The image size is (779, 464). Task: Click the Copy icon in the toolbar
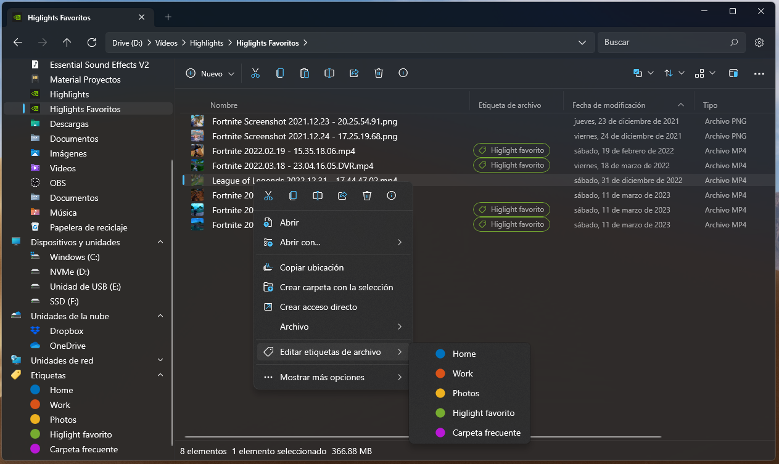tap(280, 73)
